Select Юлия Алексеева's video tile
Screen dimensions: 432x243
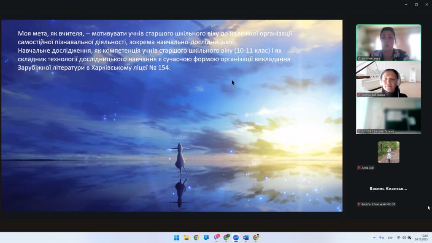coord(388,42)
